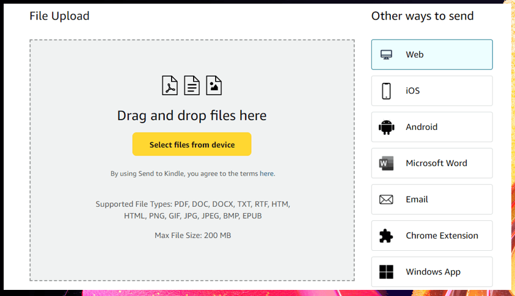The image size is (515, 296).
Task: Switch to the Microsoft Word option
Action: (432, 163)
